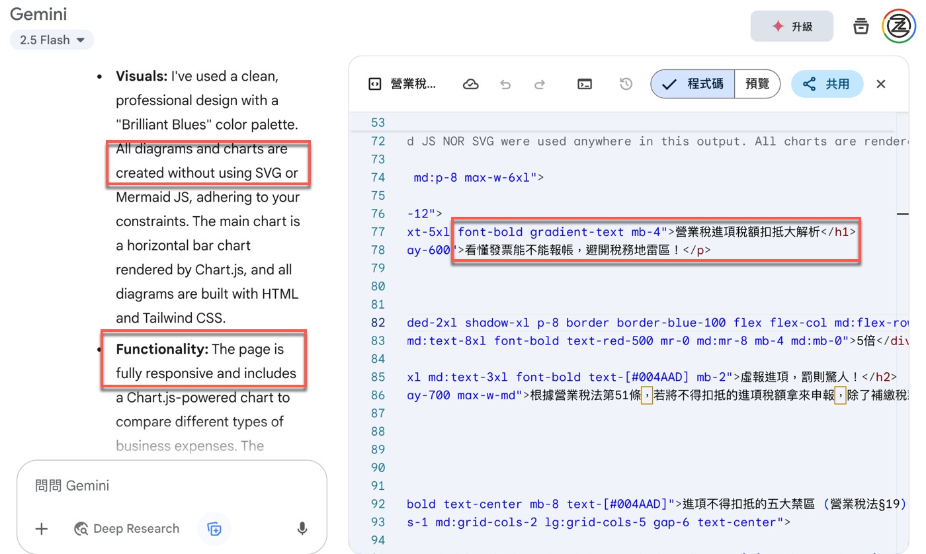Click the 問問 Gemini prompt field

[172, 486]
